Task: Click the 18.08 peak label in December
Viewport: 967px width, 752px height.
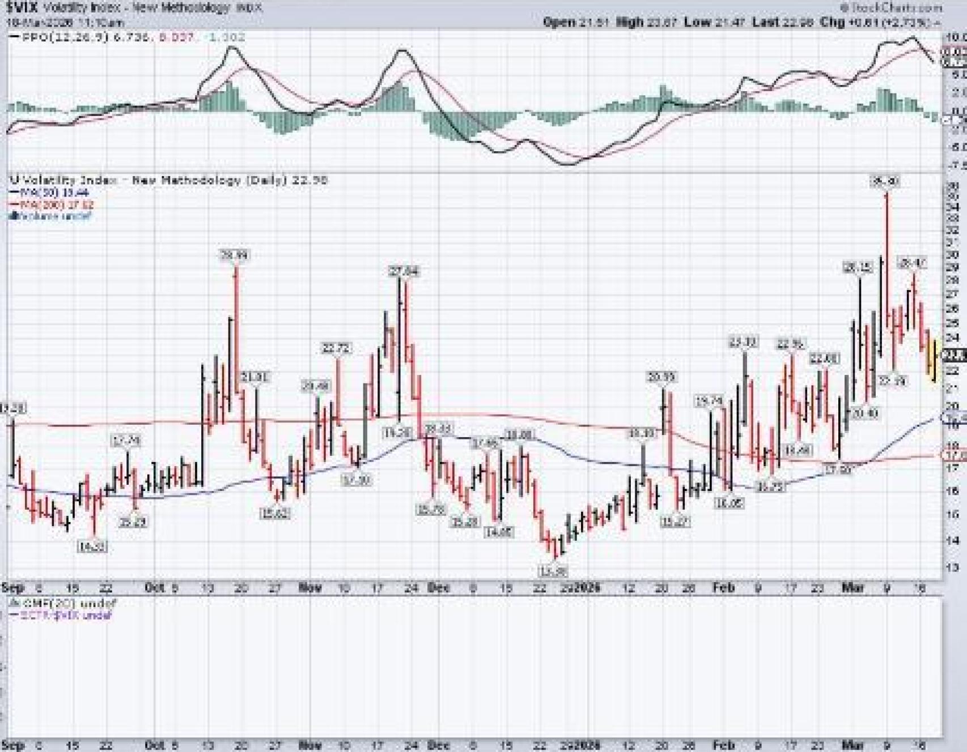Action: coord(519,435)
